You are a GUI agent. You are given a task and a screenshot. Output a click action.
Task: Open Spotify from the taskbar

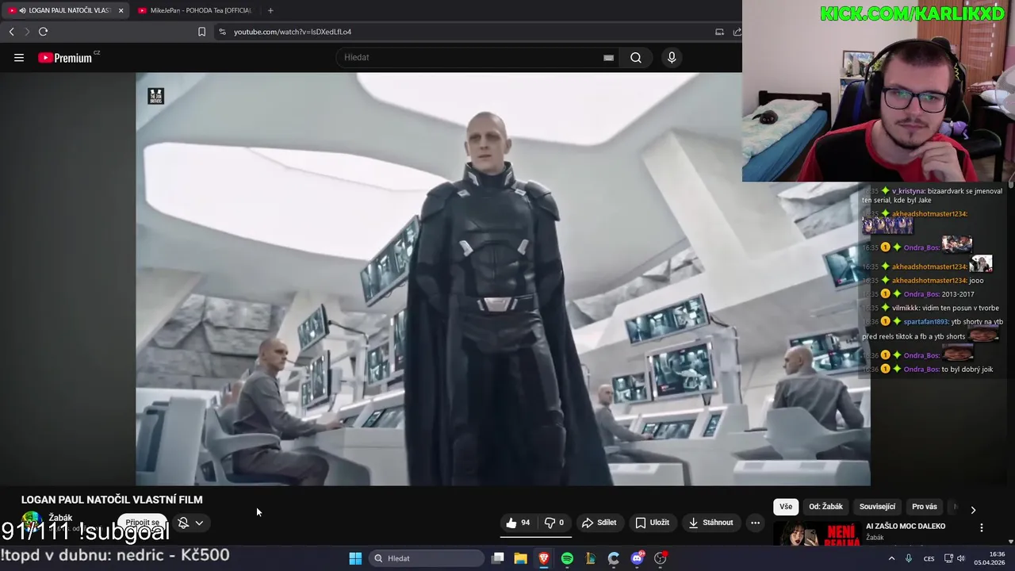click(567, 558)
